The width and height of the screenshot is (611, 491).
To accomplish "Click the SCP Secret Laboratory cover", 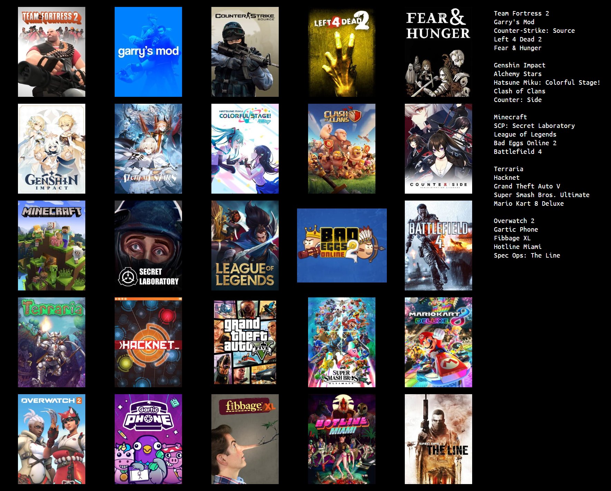I will click(x=148, y=245).
